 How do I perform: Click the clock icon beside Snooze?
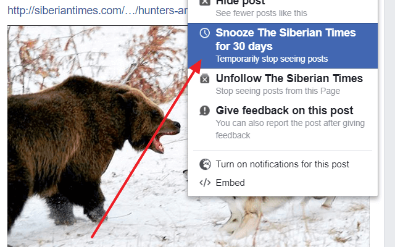coord(204,33)
